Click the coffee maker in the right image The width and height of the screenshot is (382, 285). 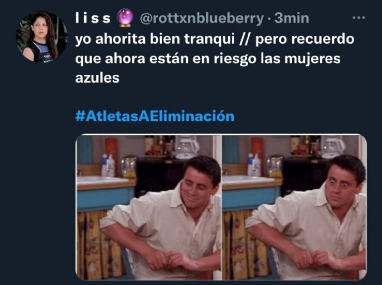pos(333,147)
